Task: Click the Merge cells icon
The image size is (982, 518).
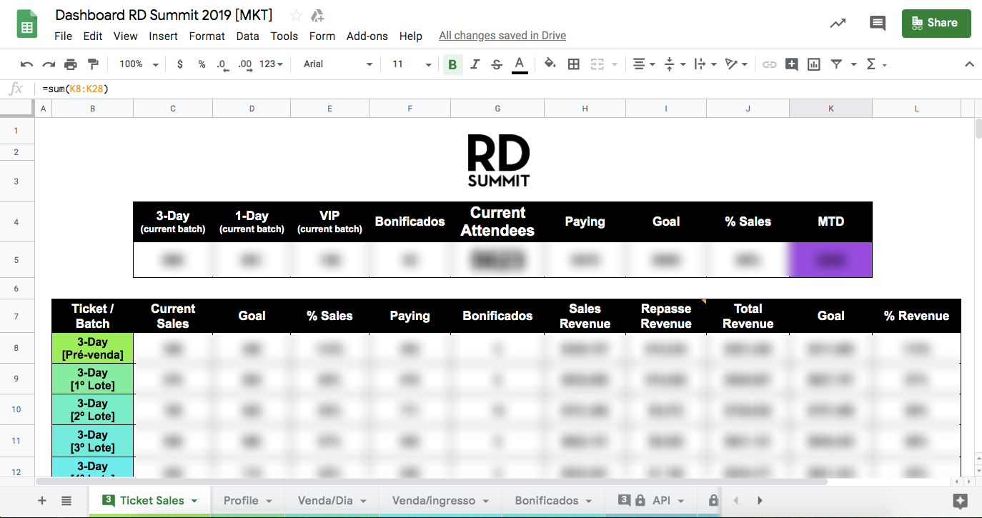Action: (597, 64)
